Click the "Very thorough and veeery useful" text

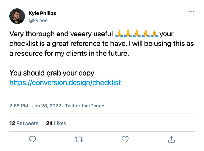pyautogui.click(x=61, y=34)
